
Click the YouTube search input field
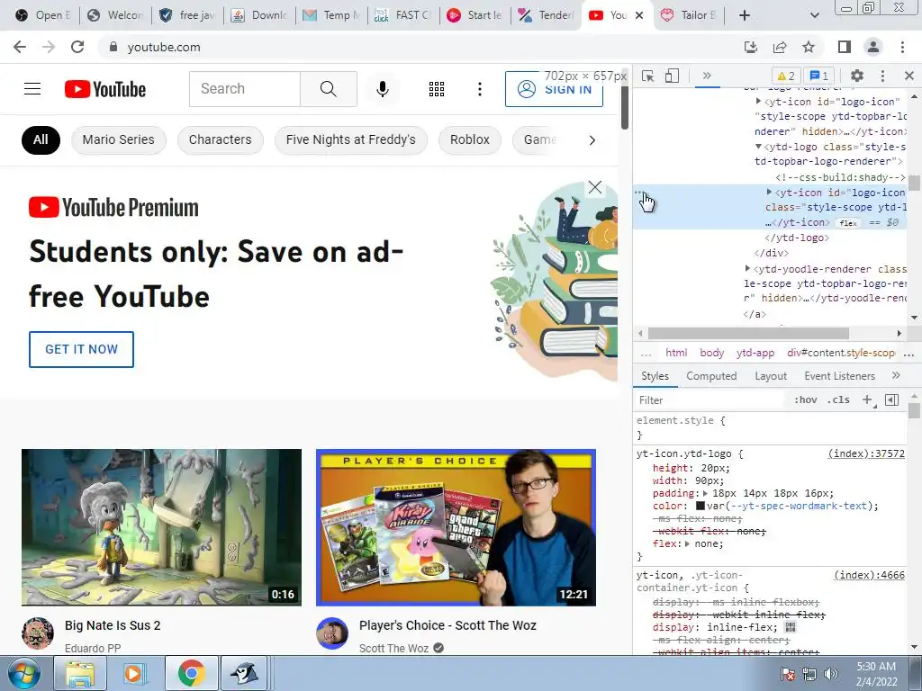point(245,89)
